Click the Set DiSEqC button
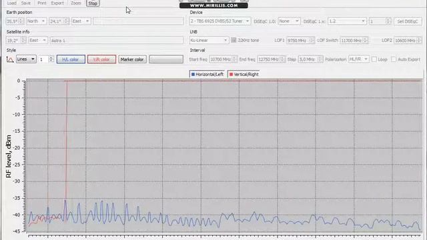 [408, 21]
